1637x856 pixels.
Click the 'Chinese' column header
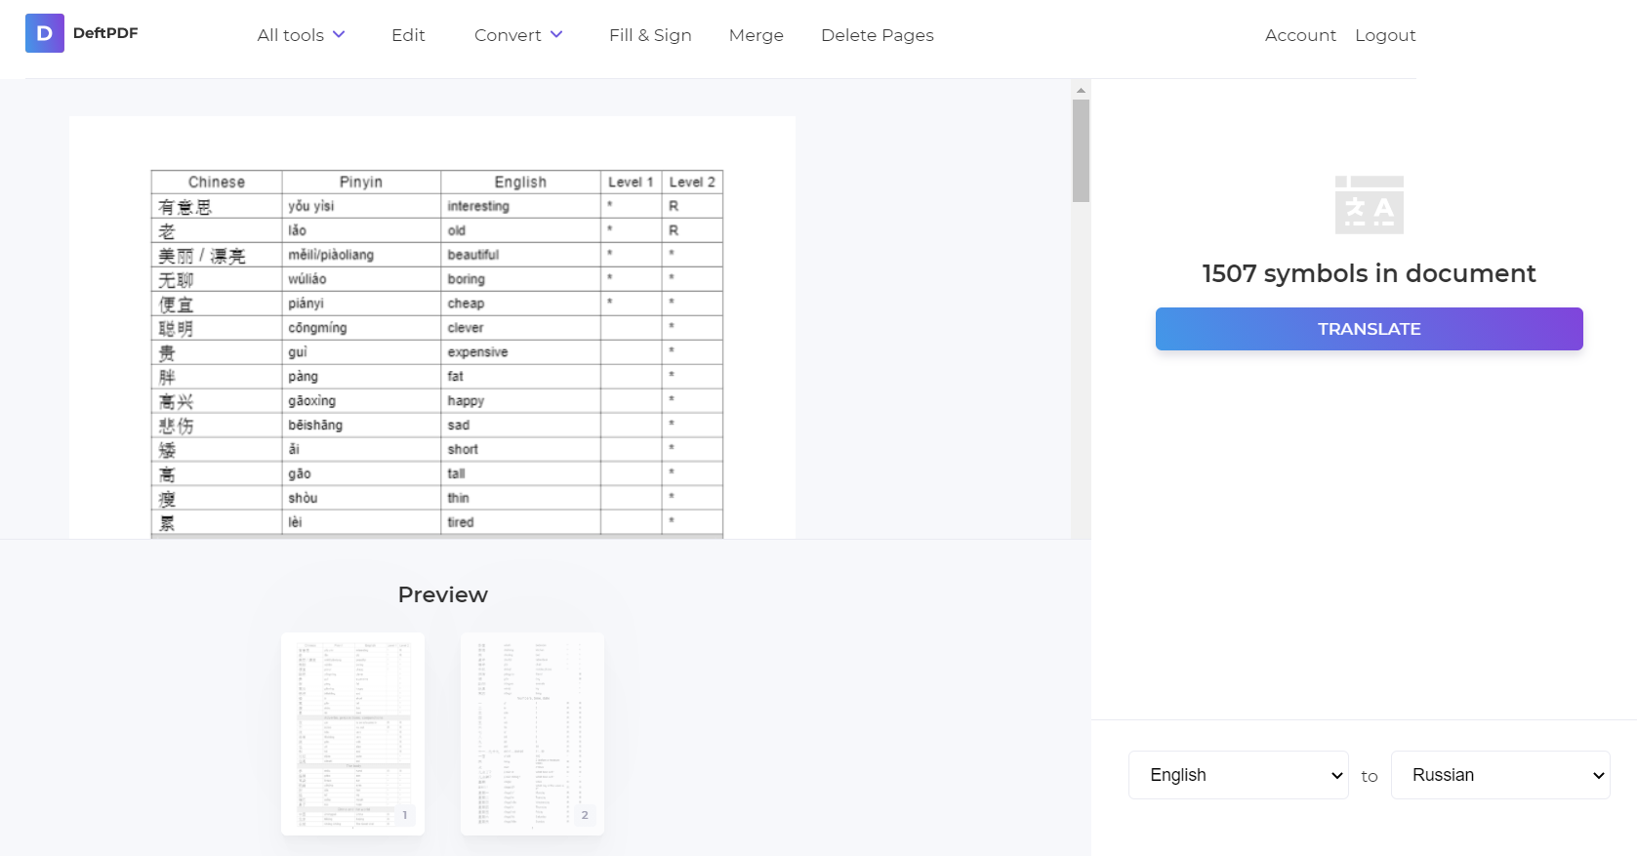(217, 182)
